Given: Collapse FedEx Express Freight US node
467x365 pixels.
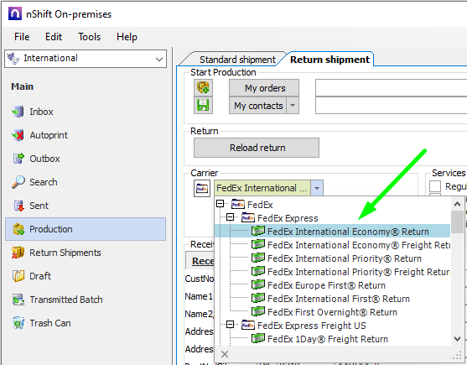Looking at the screenshot, I should [230, 325].
